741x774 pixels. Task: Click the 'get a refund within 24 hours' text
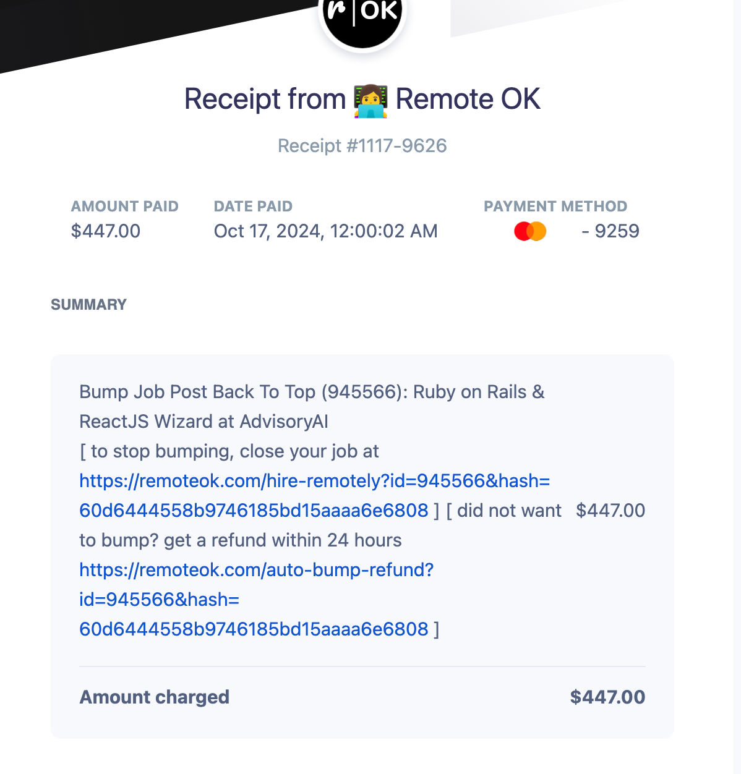[x=283, y=540]
